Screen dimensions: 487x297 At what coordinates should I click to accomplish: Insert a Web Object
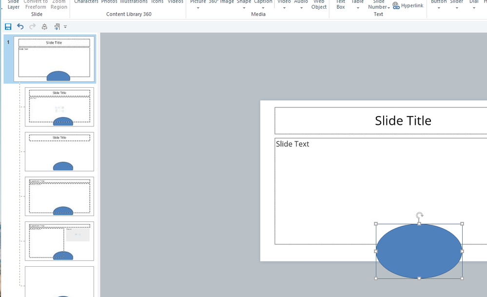pyautogui.click(x=319, y=4)
